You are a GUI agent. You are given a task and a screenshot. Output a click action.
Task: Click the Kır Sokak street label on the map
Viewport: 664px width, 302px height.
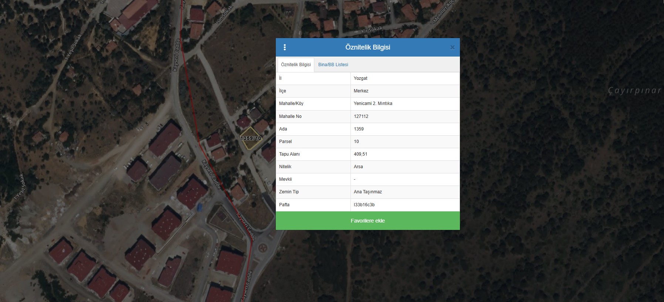[x=372, y=30]
